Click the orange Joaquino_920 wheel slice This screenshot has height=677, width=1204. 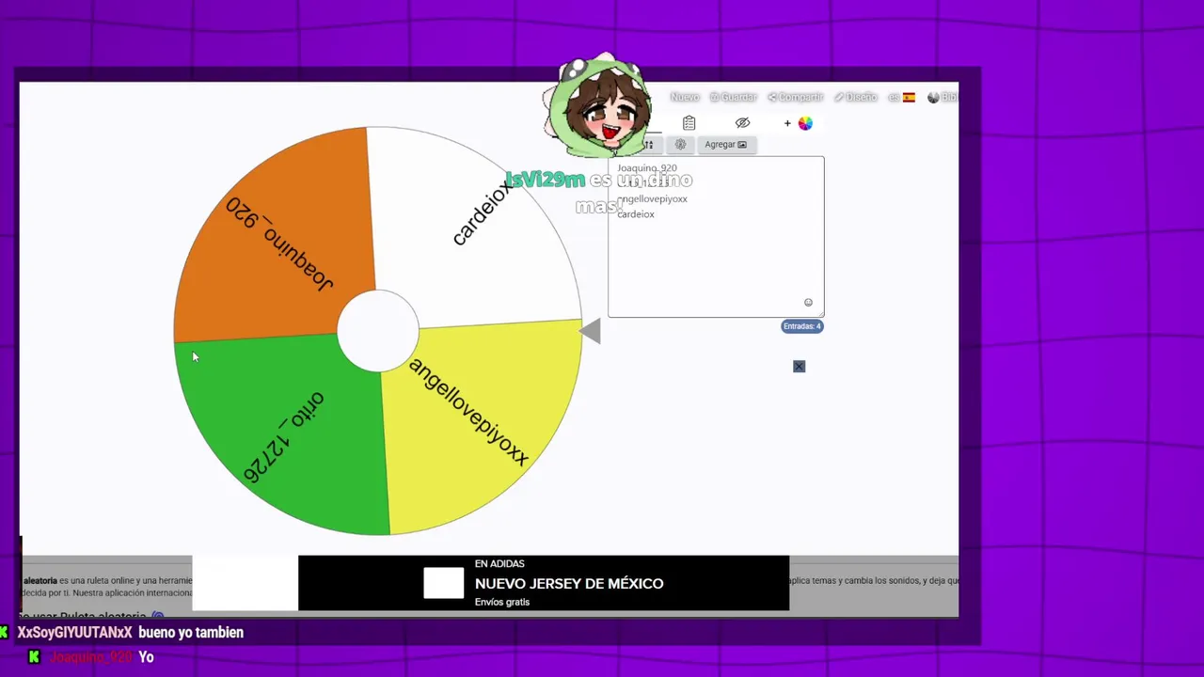click(277, 235)
